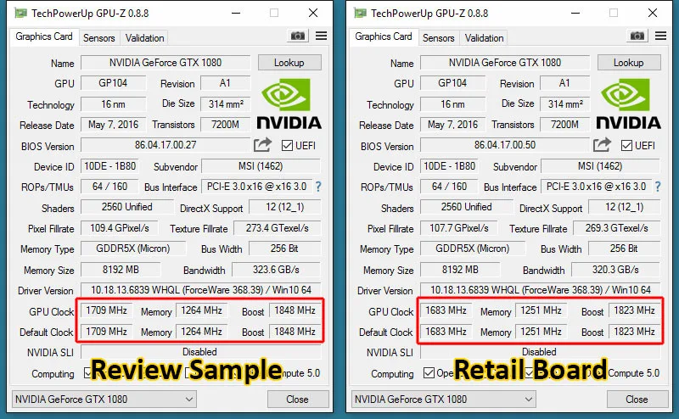Image resolution: width=679 pixels, height=419 pixels.
Task: Toggle UEFI checkbox in left window
Action: click(287, 145)
